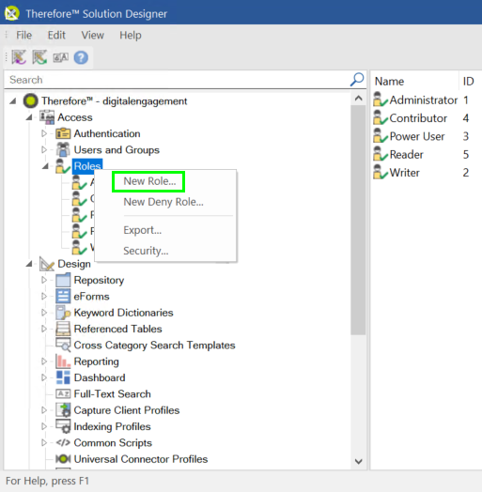Expand the Repository node
Screen dimensions: 482x492
[44, 280]
